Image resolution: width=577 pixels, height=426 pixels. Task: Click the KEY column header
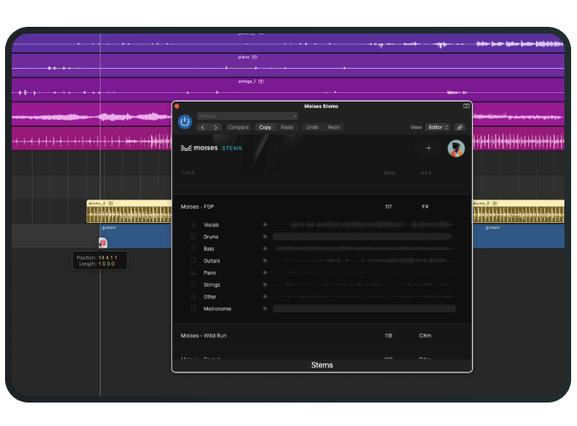click(426, 173)
